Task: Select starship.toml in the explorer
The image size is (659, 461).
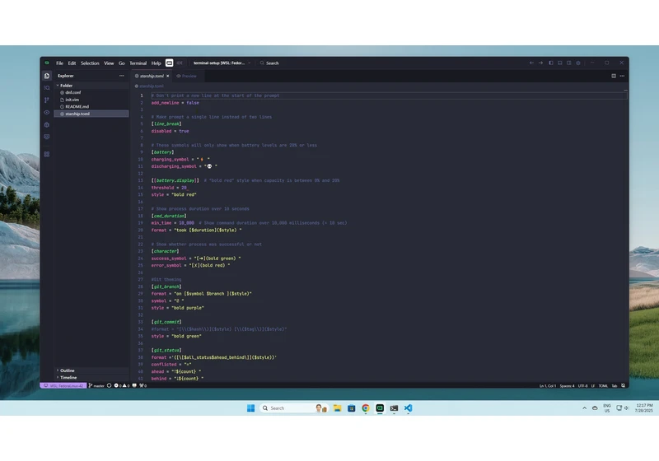Action: pos(91,114)
